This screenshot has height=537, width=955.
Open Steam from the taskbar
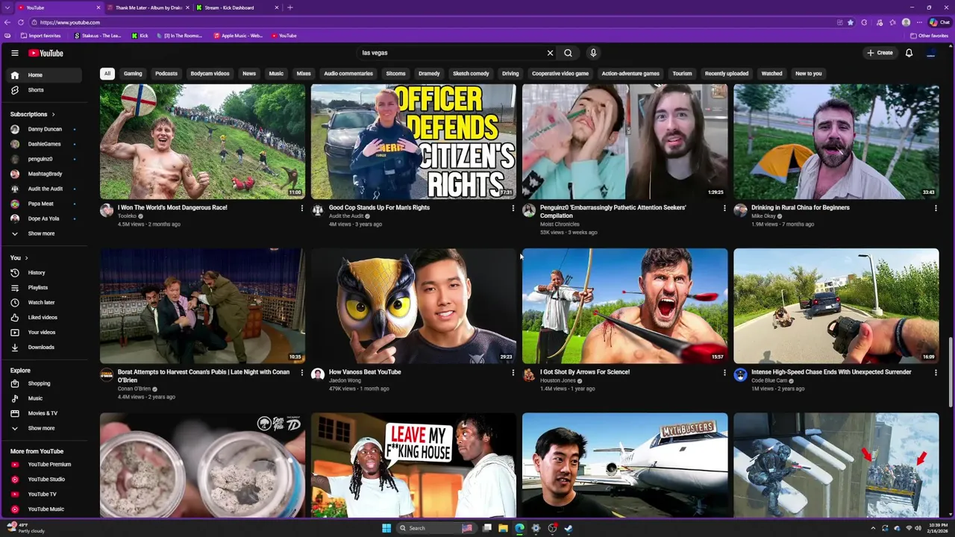(x=569, y=528)
